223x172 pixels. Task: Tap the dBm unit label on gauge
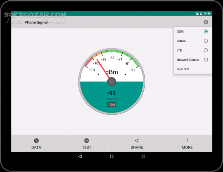pyautogui.click(x=112, y=72)
